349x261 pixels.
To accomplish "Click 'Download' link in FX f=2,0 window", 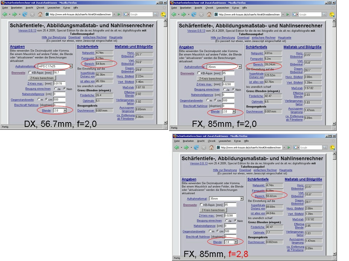I will click(243, 38).
